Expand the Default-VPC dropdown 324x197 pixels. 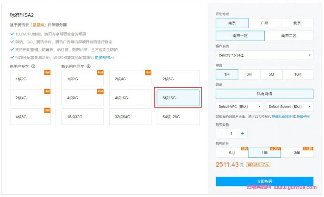239,106
